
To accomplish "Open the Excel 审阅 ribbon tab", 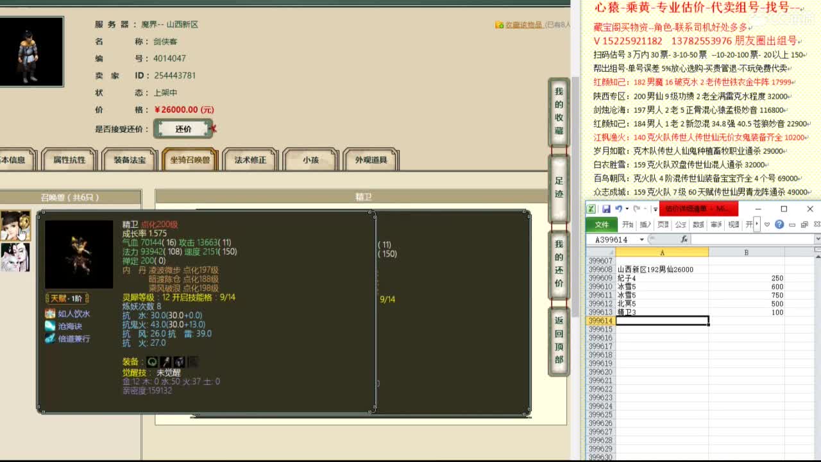I will [716, 225].
